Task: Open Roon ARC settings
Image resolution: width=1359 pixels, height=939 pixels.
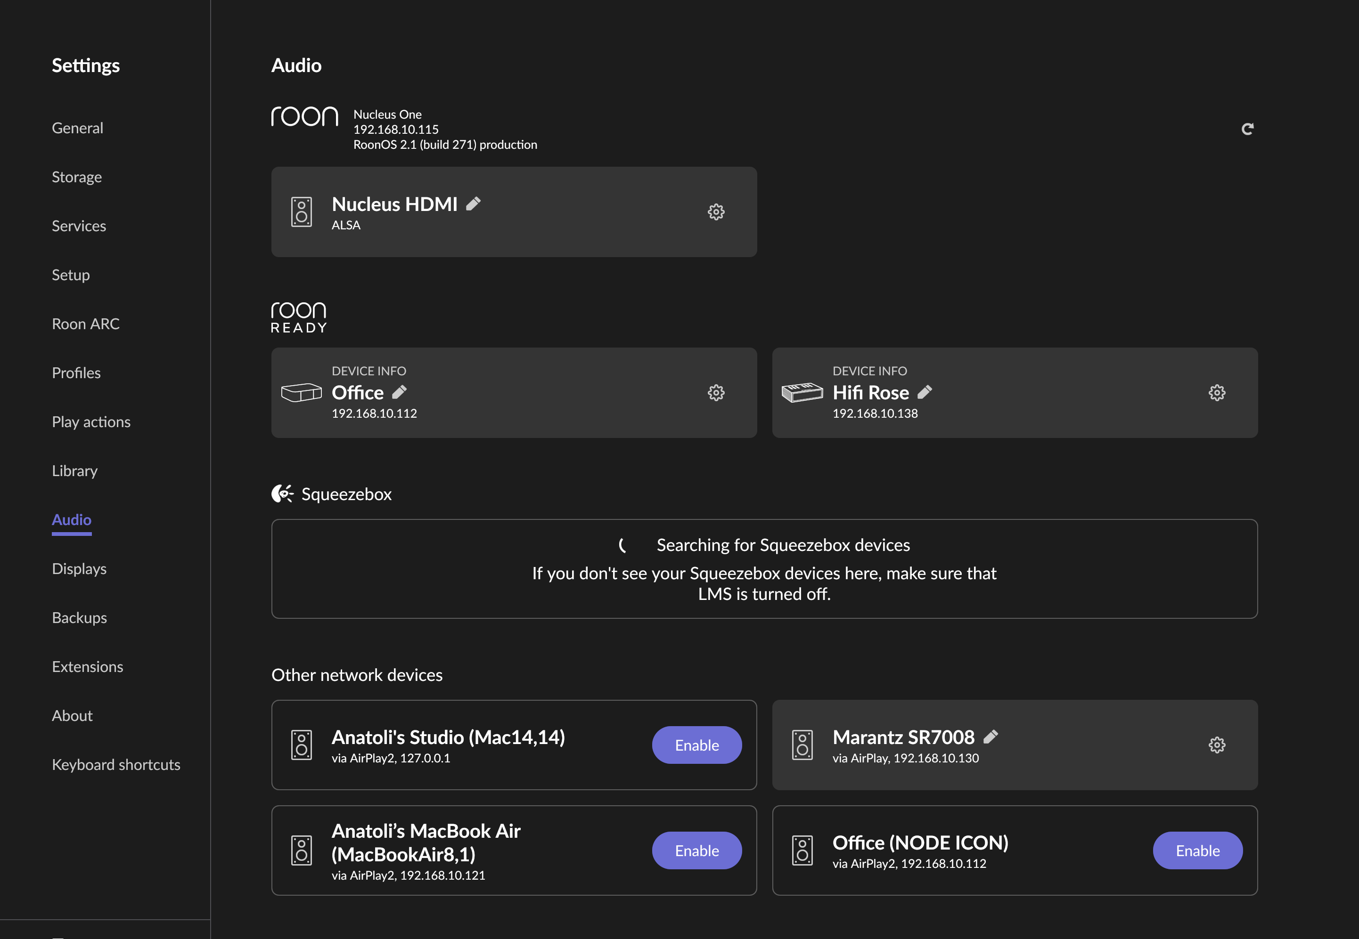Action: coord(85,324)
